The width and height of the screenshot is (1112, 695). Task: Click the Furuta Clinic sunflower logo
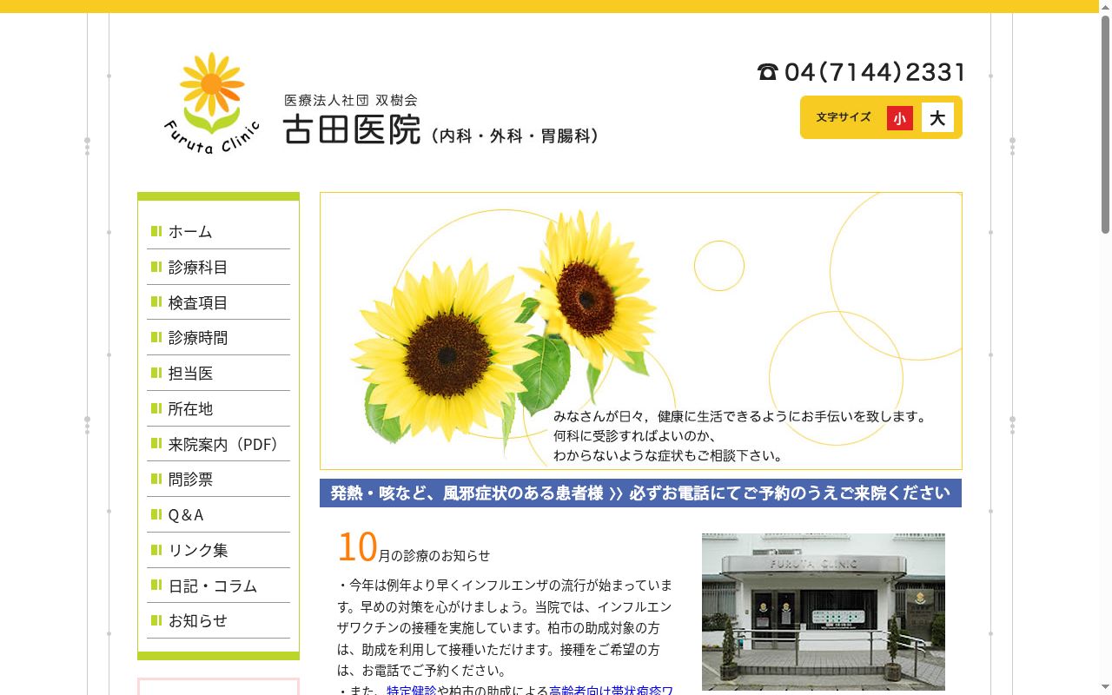tap(211, 103)
